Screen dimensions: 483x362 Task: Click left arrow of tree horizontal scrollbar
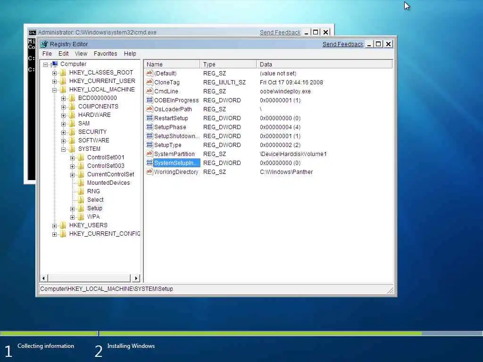(43, 278)
